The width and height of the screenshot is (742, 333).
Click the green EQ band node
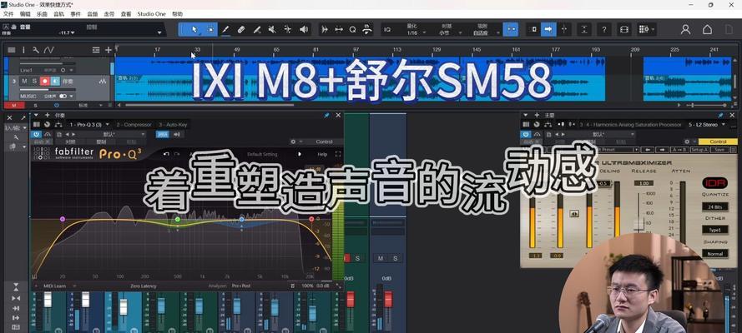(x=178, y=219)
